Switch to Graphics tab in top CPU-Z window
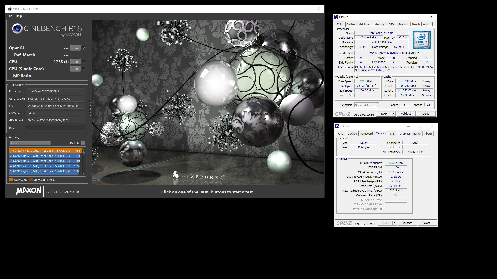The height and width of the screenshot is (279, 497). [404, 24]
